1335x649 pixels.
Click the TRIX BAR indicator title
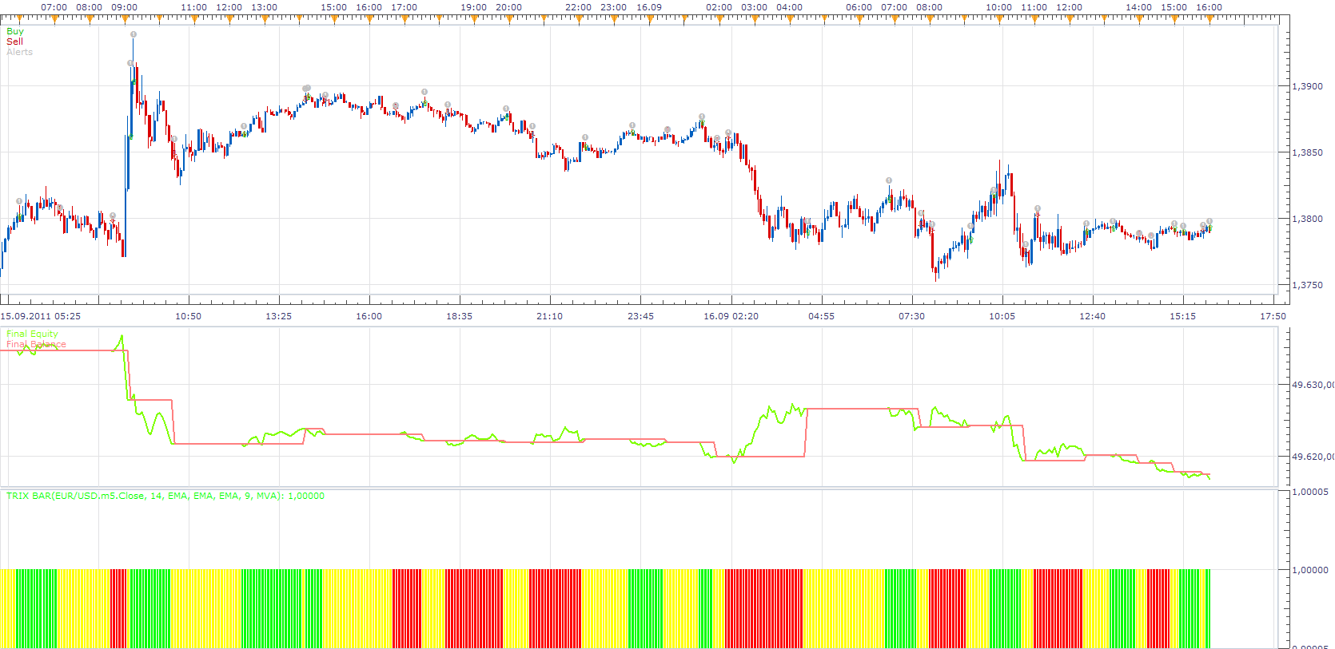click(165, 496)
